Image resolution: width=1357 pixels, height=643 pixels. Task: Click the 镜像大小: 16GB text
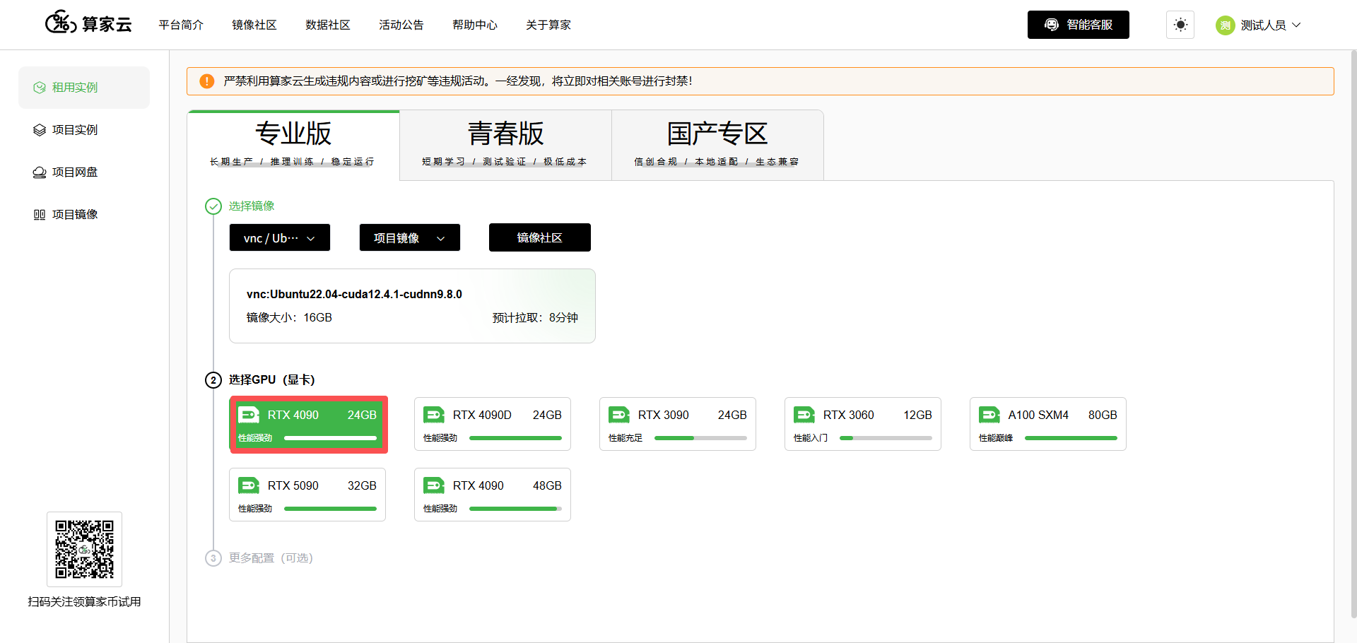pos(289,318)
